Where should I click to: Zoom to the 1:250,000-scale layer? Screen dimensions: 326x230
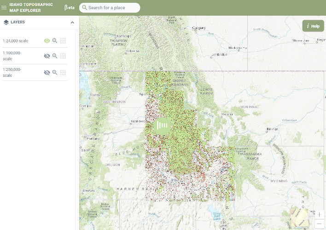click(55, 72)
